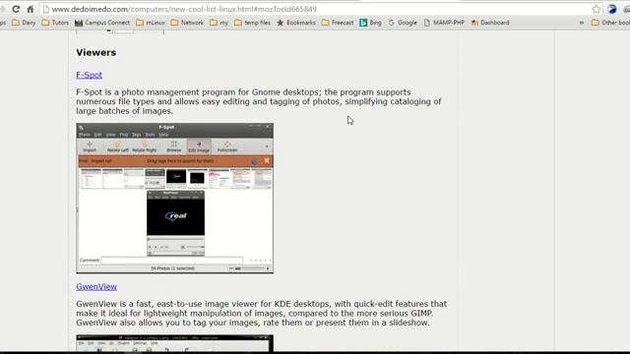Reload the page with the refresh icon

(x=16, y=9)
